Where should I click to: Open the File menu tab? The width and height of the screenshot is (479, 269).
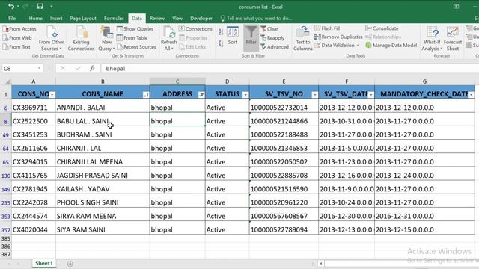(x=12, y=18)
